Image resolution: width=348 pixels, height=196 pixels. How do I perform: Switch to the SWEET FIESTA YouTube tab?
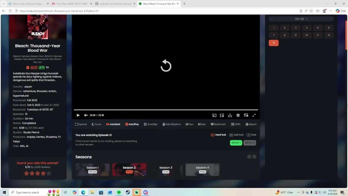pyautogui.click(x=72, y=4)
